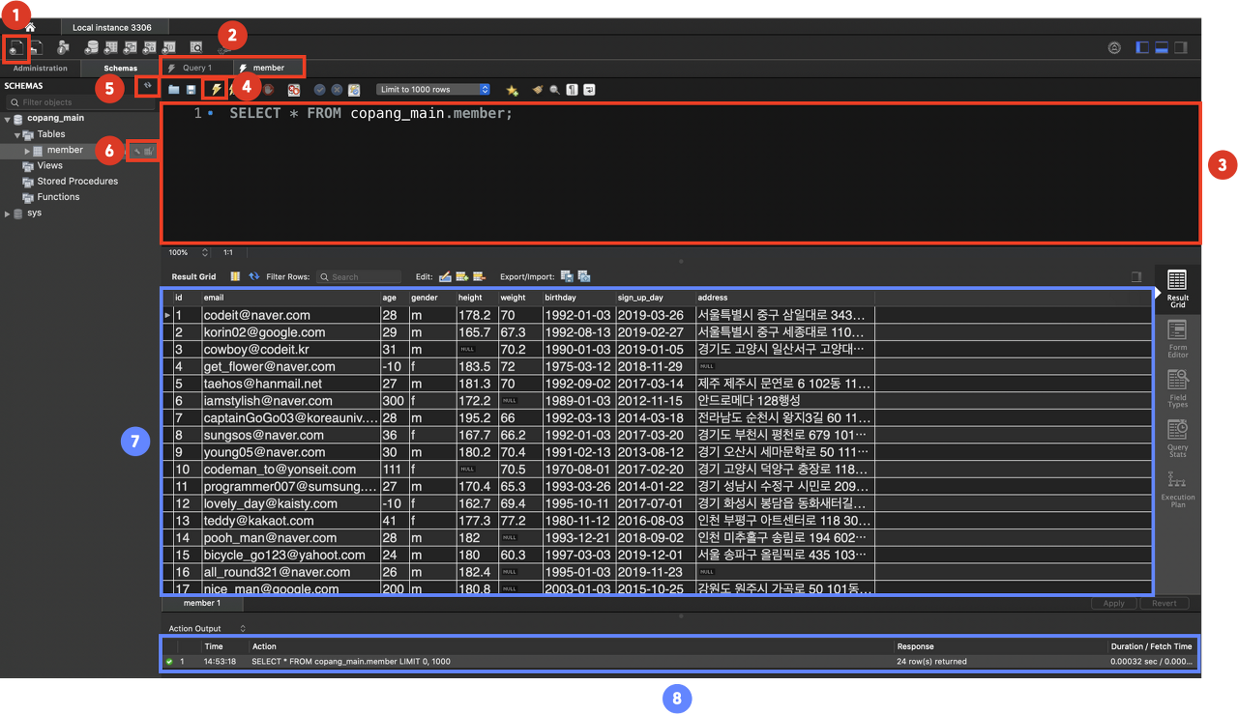Toggle word wrapping icon
The image size is (1238, 714).
click(x=589, y=90)
